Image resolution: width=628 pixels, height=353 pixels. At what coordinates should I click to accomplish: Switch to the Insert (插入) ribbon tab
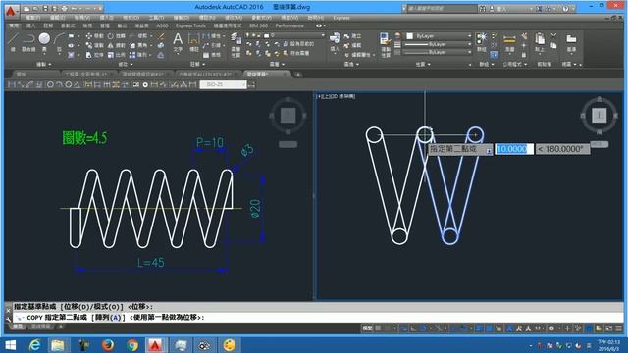(30, 25)
